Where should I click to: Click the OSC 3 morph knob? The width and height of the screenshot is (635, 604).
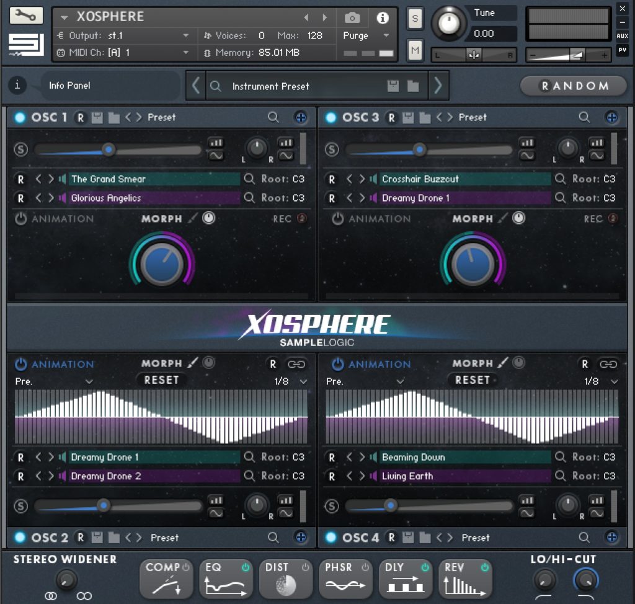[x=473, y=264]
